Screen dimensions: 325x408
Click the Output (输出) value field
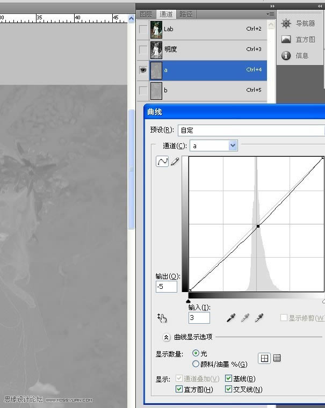click(x=166, y=287)
